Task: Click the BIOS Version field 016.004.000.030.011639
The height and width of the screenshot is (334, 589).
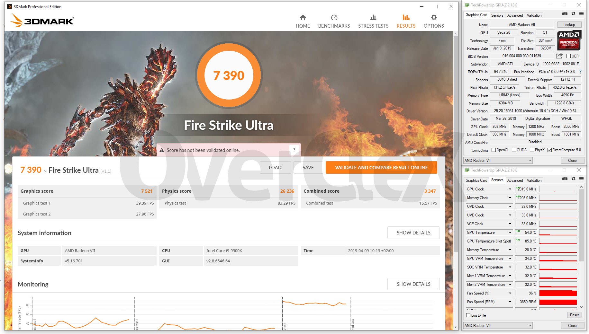Action: pyautogui.click(x=521, y=56)
